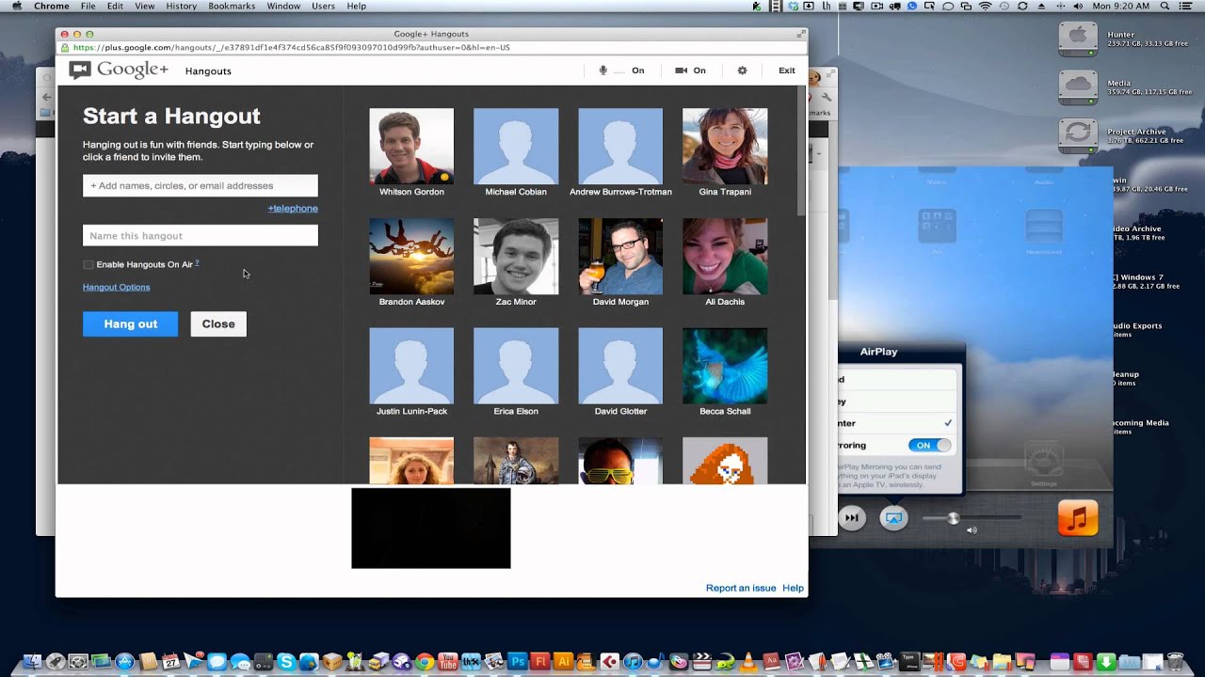
Task: Open the Hunter drive icon on desktop
Action: [1078, 39]
